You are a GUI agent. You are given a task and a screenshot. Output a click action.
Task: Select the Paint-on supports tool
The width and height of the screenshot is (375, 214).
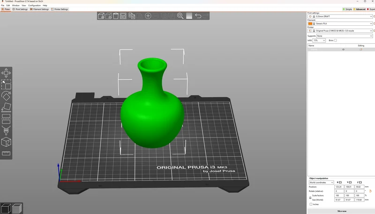6,130
